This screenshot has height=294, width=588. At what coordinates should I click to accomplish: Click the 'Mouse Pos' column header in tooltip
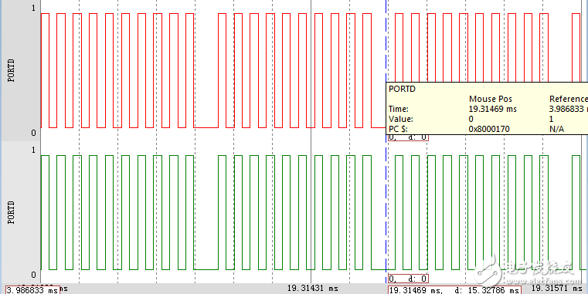coord(490,99)
